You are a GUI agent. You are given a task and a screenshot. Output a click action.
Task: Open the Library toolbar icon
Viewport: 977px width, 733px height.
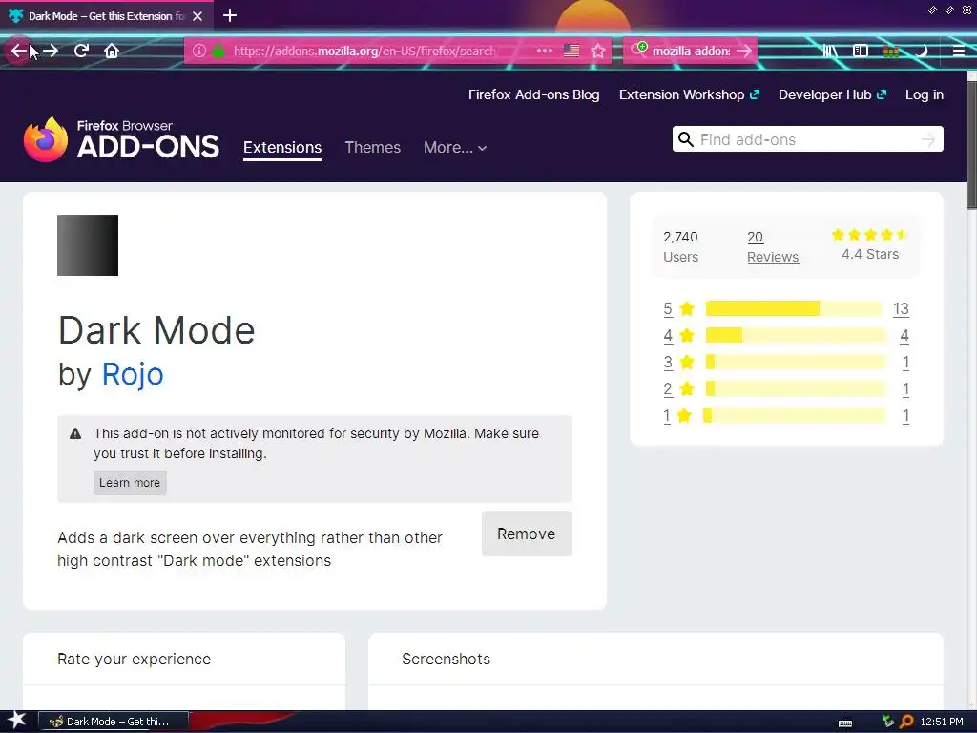(x=829, y=51)
